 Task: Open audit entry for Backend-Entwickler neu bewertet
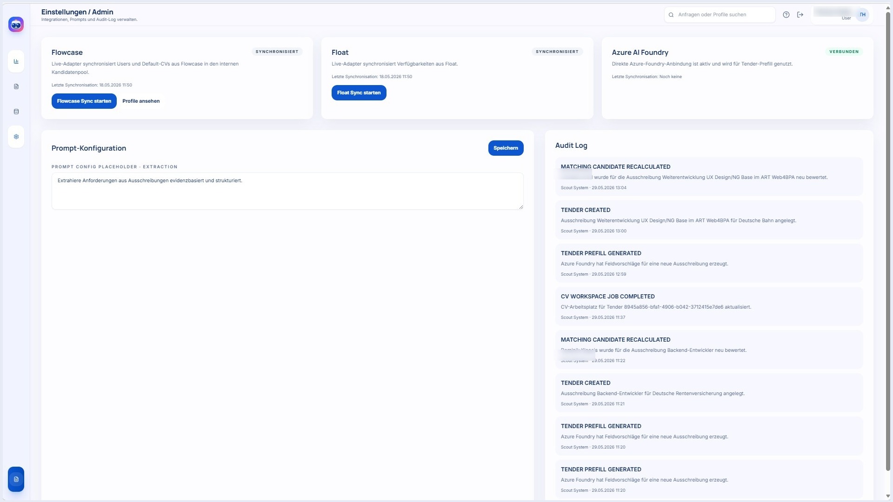(x=709, y=350)
